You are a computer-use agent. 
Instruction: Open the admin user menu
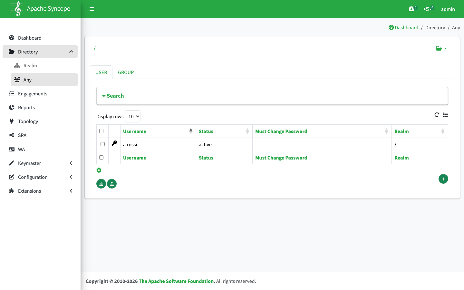point(448,9)
